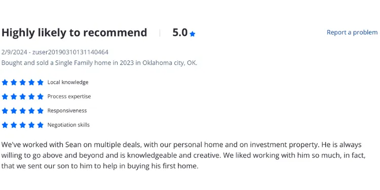Click the Highly likely to recommend heading

tap(74, 33)
